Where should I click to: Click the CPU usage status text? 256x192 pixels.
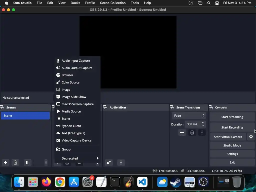pyautogui.click(x=227, y=171)
